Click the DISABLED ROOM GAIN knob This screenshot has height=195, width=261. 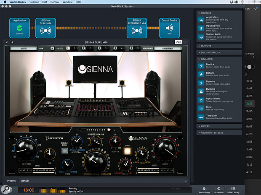click(96, 141)
